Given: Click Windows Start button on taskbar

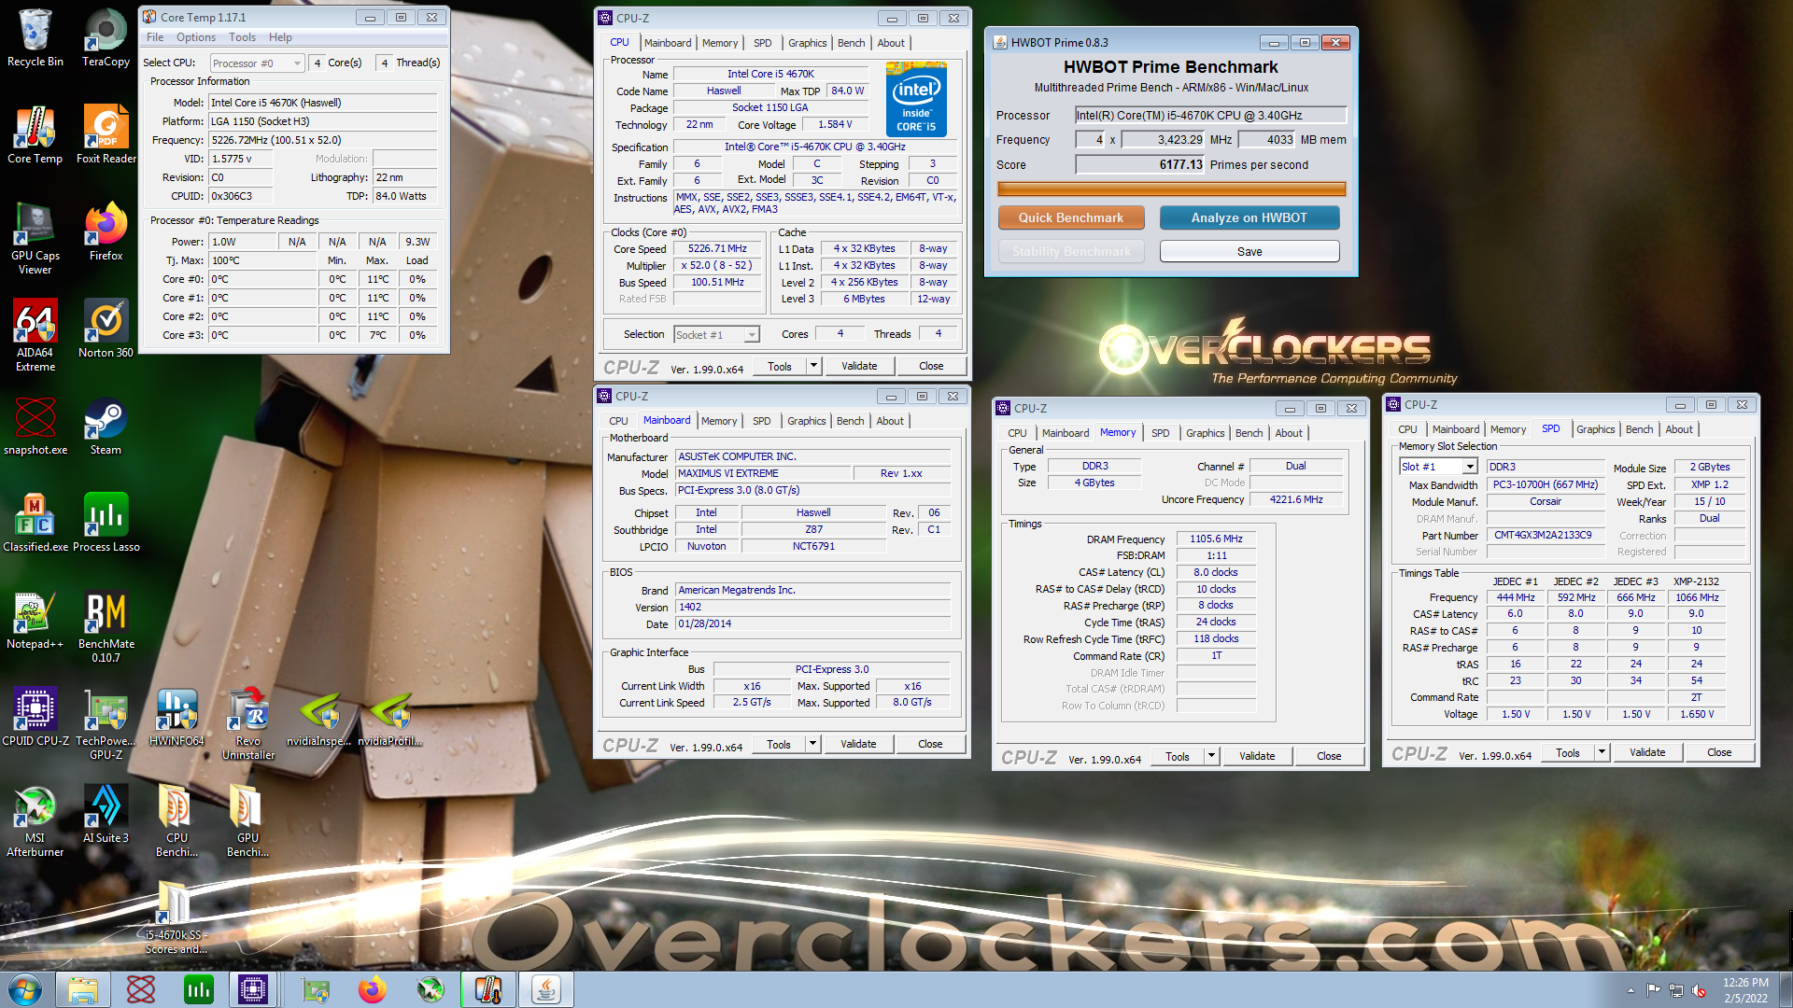Looking at the screenshot, I should (25, 989).
